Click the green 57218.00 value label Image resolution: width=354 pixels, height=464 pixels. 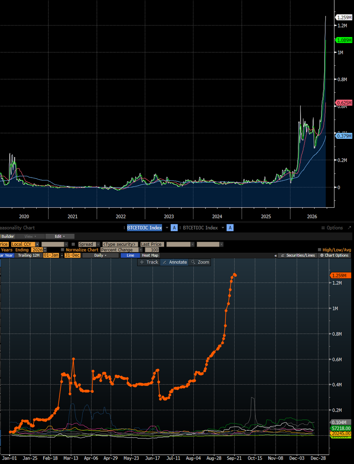(341, 428)
